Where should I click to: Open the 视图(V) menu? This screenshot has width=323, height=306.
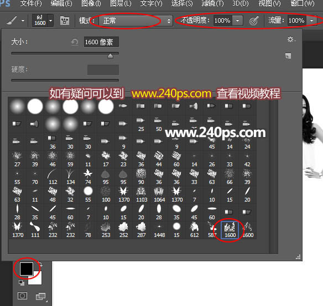click(270, 3)
